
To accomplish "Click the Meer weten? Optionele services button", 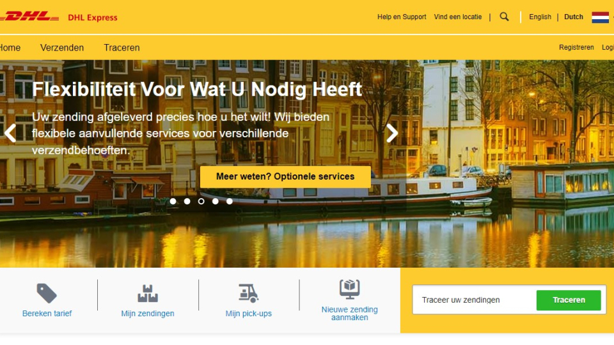I will [285, 176].
